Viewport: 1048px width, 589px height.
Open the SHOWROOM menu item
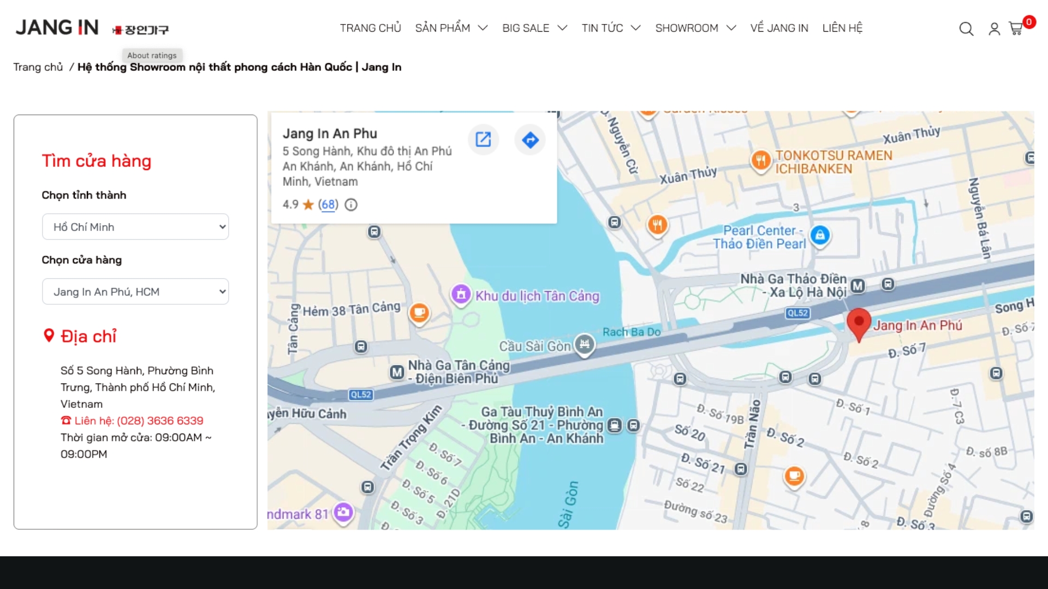687,28
